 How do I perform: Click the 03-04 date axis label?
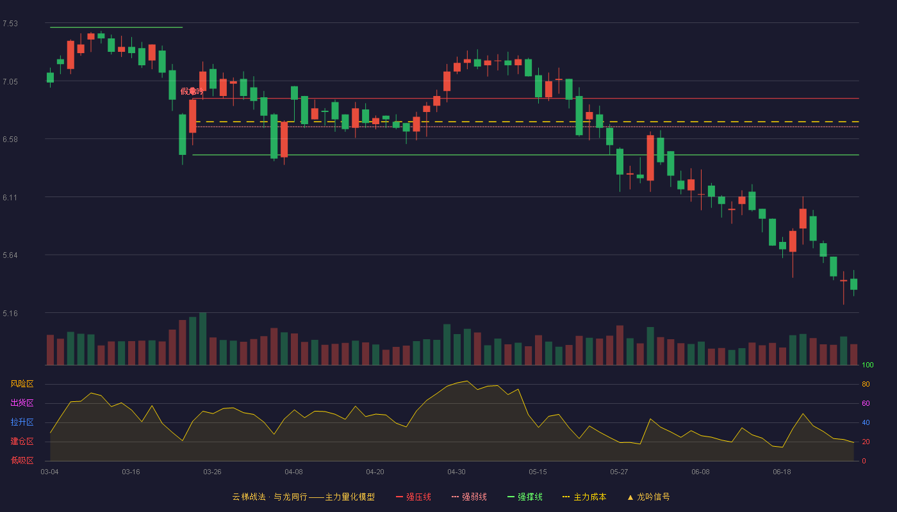click(x=49, y=472)
